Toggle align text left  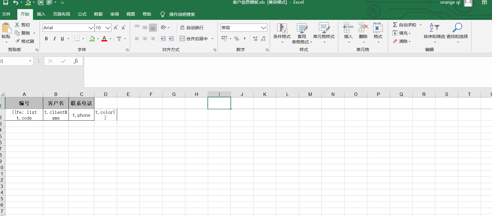pos(137,39)
